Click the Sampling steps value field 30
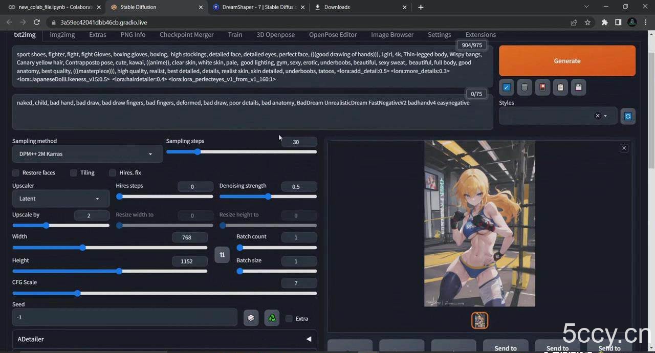This screenshot has width=655, height=353. point(299,142)
